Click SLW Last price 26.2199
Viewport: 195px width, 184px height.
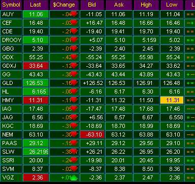click(36, 152)
